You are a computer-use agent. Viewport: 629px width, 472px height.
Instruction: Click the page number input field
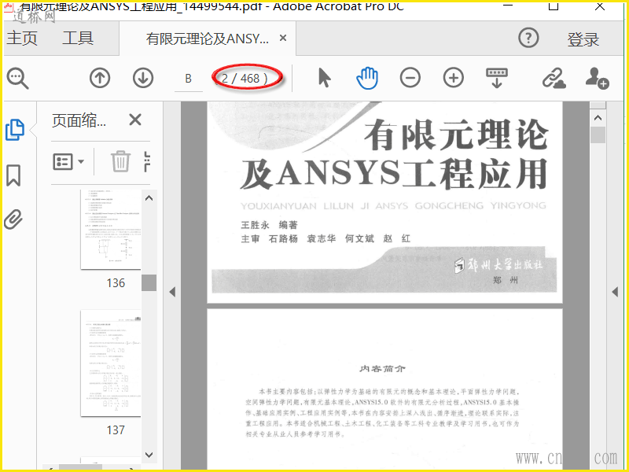pos(188,78)
